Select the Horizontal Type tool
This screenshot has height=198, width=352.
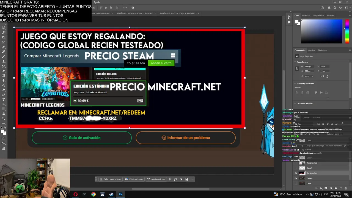pos(4,99)
